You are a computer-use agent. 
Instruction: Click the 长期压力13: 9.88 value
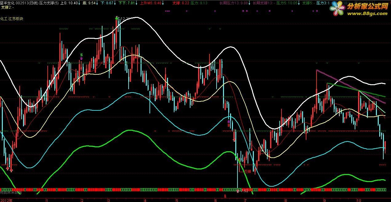pyautogui.click(x=234, y=3)
